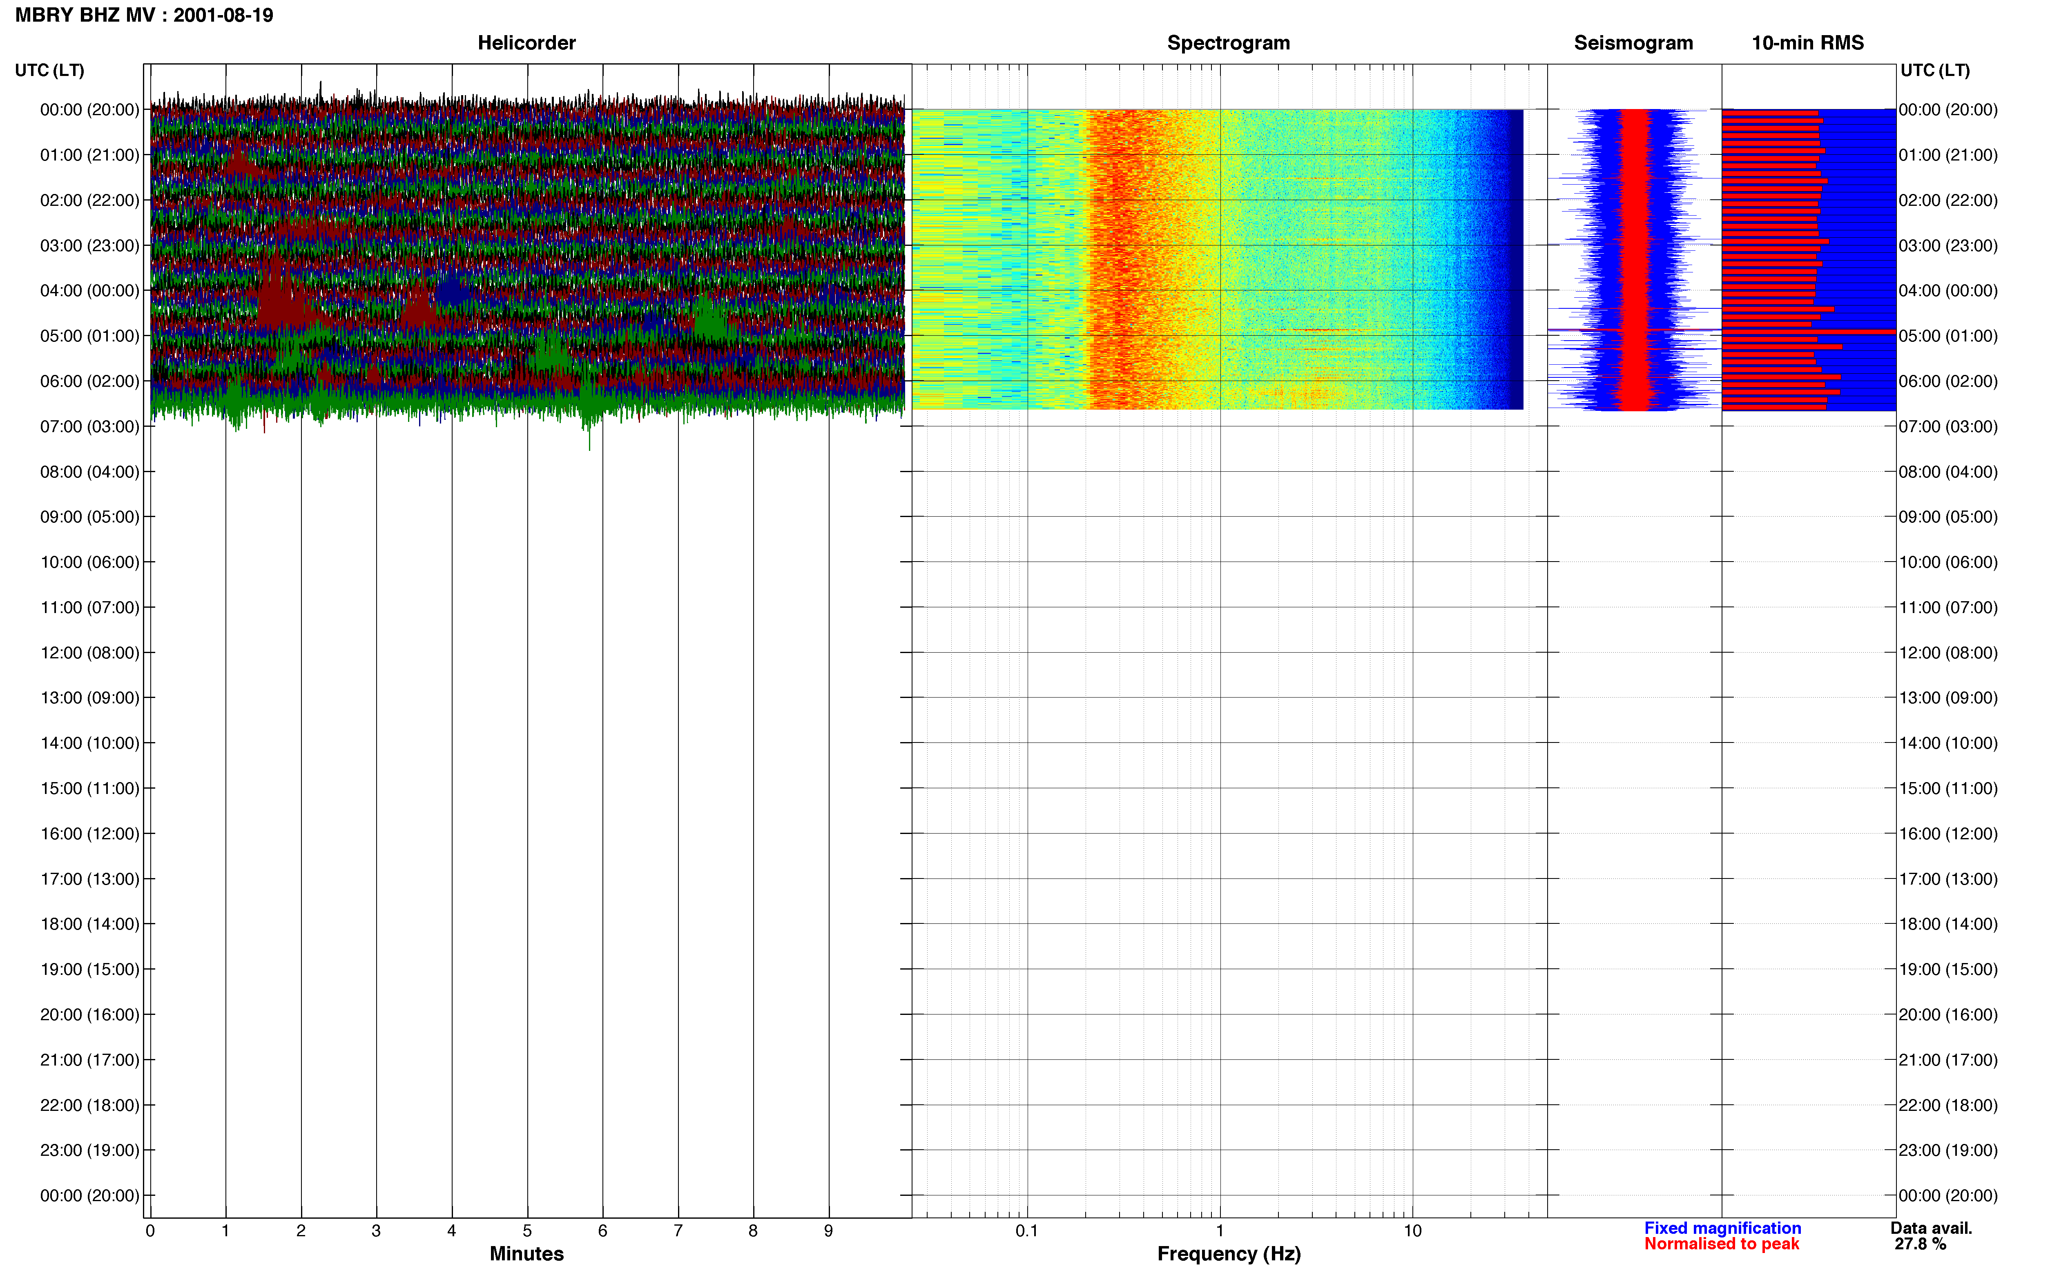Click the '10-min RMS' panel heading

tap(1807, 42)
